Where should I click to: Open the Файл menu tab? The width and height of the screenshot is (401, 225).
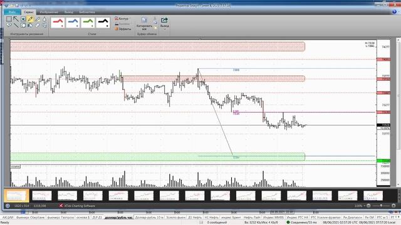pyautogui.click(x=12, y=12)
